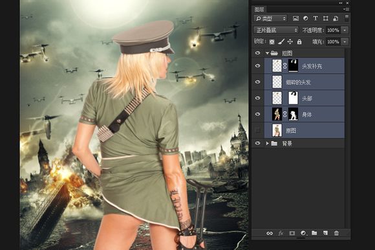
Task: Select the 细碎的头发 layer
Action: point(305,82)
